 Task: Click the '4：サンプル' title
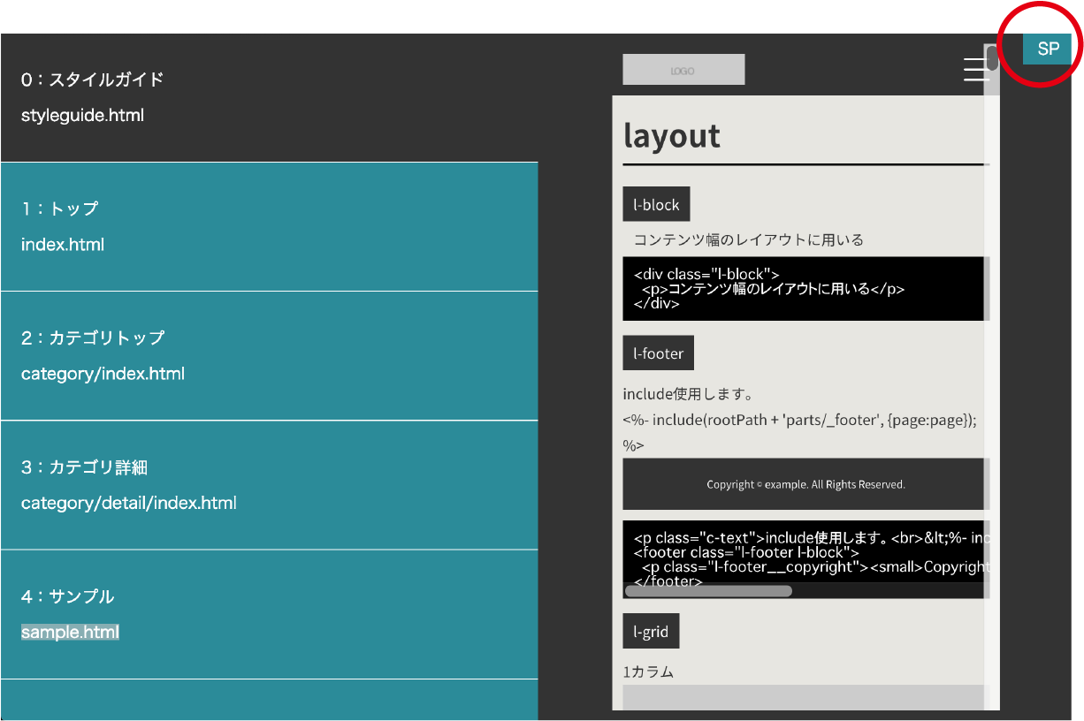(x=68, y=596)
